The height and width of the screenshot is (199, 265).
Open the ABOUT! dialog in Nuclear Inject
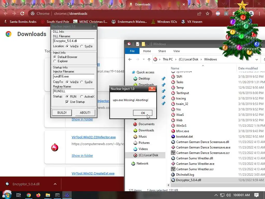coord(85,113)
